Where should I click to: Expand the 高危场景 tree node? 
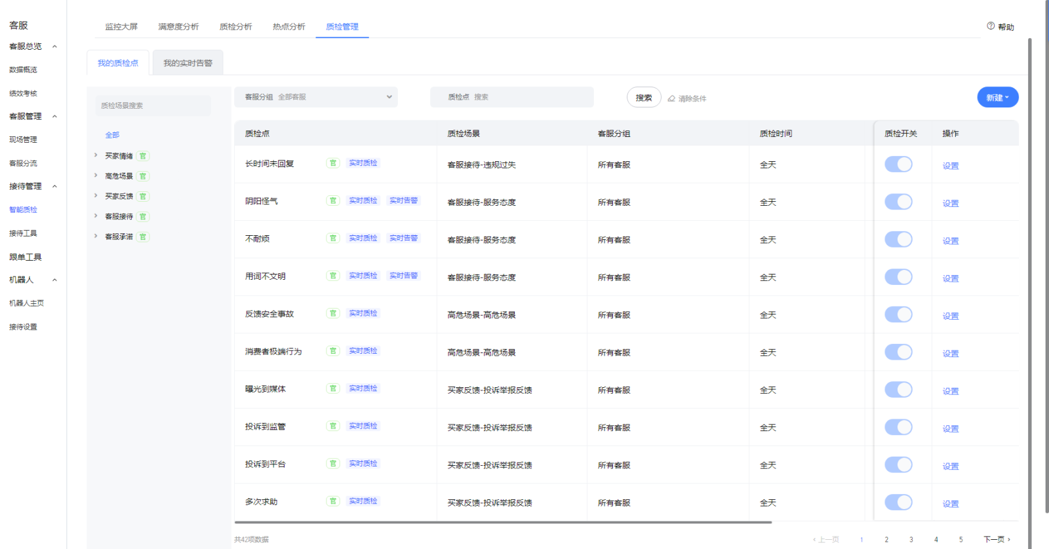click(x=96, y=176)
